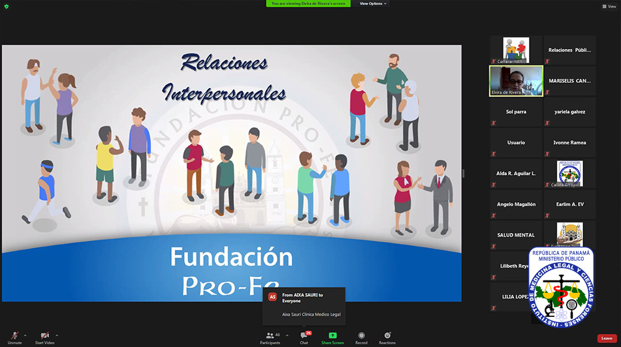
Task: Select the Usuario participant tile
Action: [516, 142]
